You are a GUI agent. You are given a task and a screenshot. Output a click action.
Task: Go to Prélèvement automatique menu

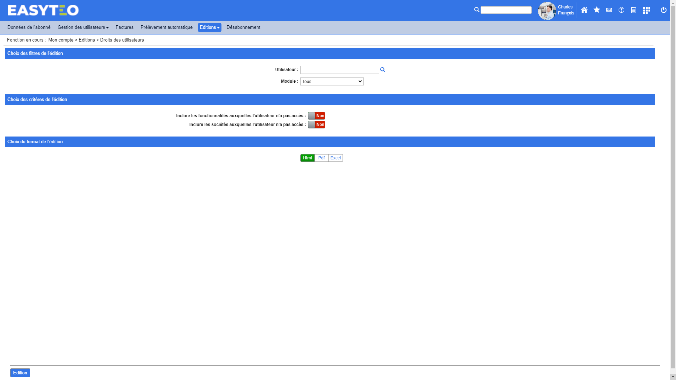166,27
